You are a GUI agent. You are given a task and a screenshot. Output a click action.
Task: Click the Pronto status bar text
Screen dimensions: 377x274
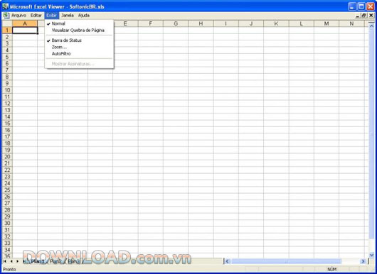(9, 269)
